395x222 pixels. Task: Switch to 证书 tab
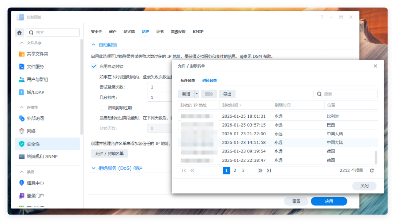(x=160, y=32)
